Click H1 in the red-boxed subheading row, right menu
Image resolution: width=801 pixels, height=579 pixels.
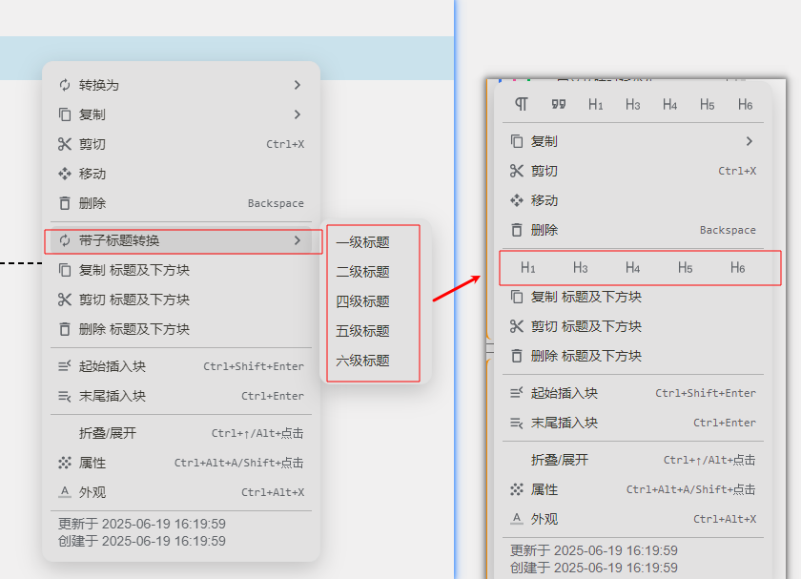(527, 267)
